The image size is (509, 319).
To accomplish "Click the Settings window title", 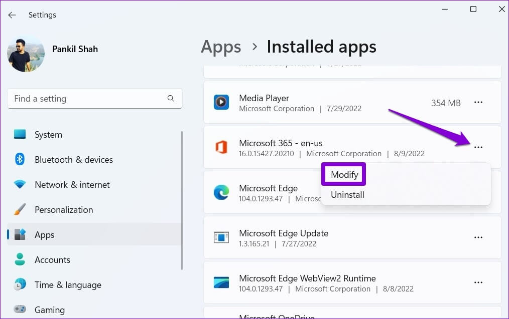I will click(x=42, y=15).
